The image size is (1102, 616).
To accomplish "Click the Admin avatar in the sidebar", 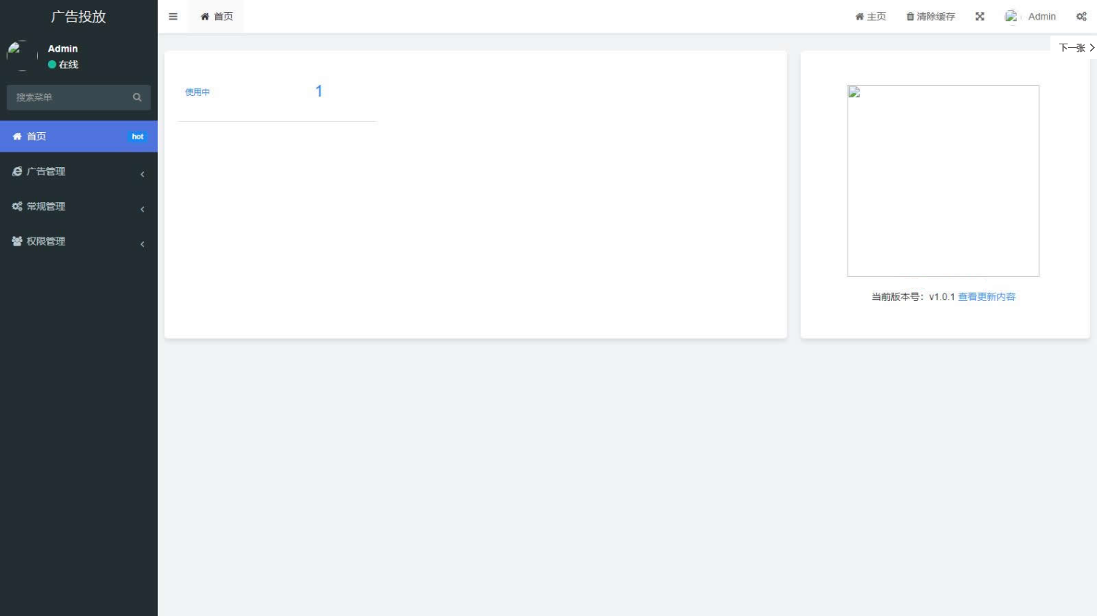I will click(22, 56).
